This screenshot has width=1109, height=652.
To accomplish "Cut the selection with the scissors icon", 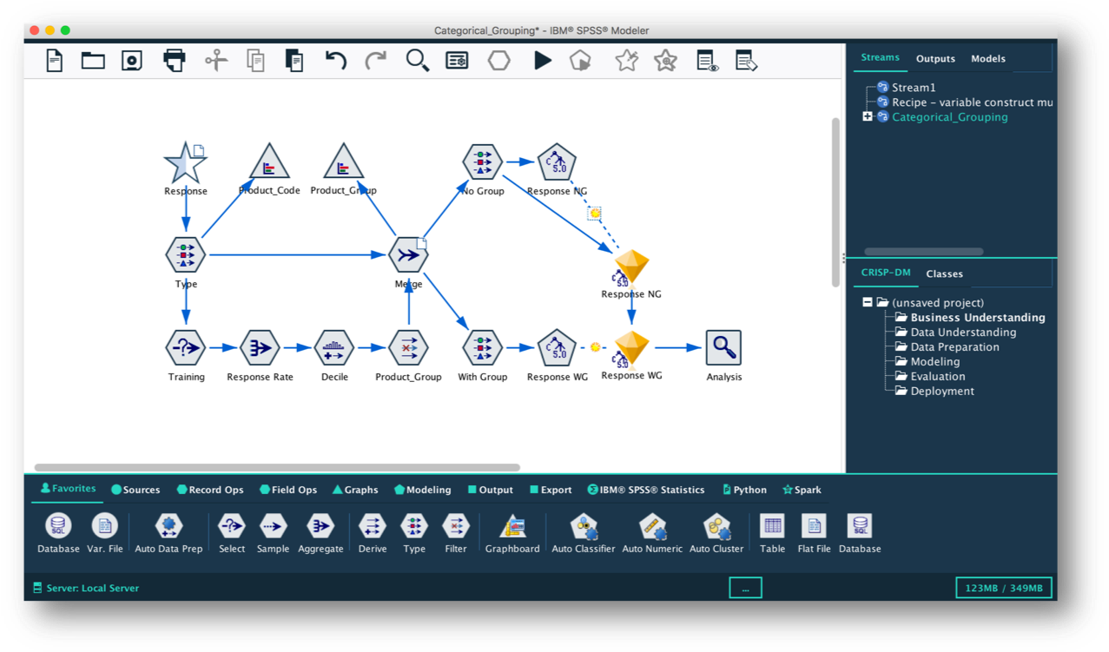I will (216, 60).
